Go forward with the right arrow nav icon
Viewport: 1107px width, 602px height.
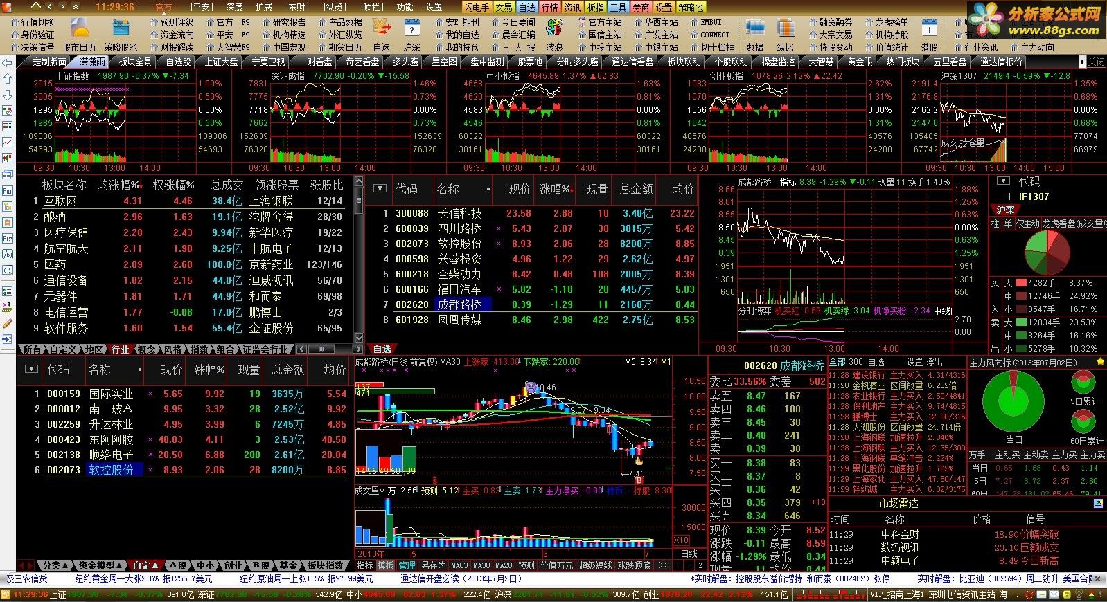62,6
